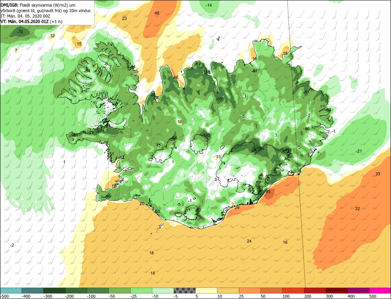The height and width of the screenshot is (299, 391).
Task: Click the dark teal swatch between -400 and -300
Action: pos(32,290)
